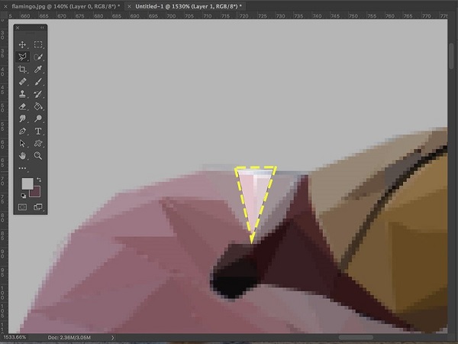Screen dimensions: 458x344
Task: Select the Custom Shape tool
Action: 38,144
